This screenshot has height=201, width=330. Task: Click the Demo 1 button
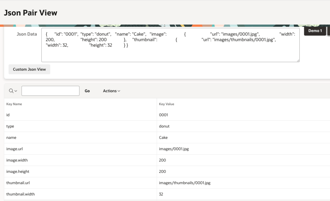click(315, 31)
